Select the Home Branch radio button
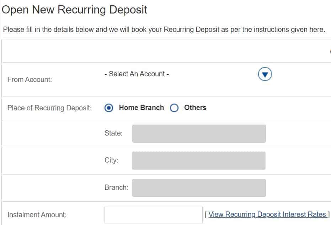 tap(109, 108)
